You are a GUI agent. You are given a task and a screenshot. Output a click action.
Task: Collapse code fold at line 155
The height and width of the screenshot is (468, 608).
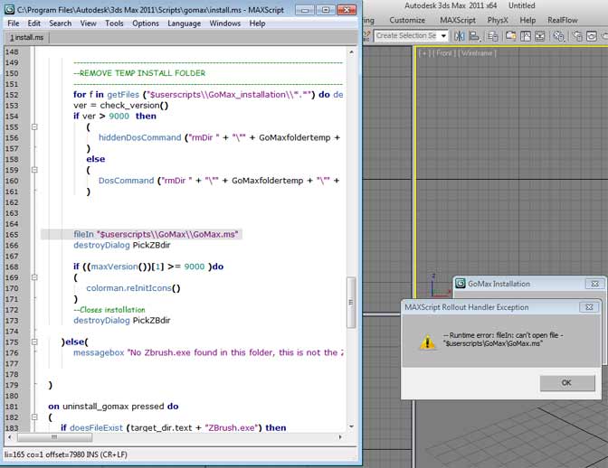34,127
